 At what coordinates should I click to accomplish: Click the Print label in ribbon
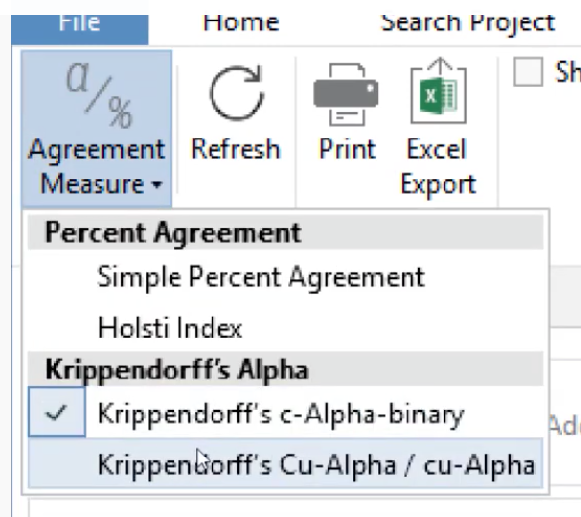click(347, 149)
